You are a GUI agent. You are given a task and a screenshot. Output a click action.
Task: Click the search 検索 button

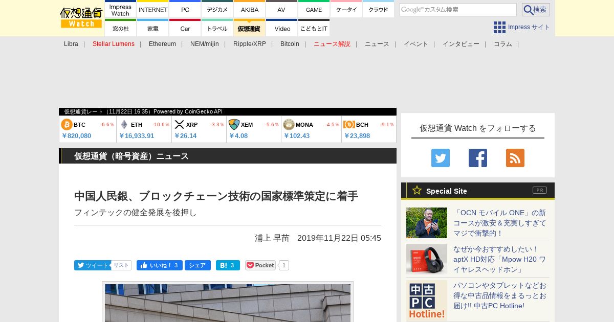(x=536, y=10)
